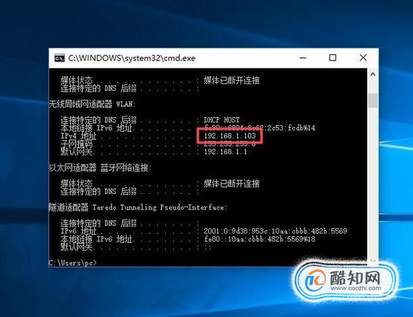Minimize the cmd.exe window
This screenshot has width=413, height=317.
pos(303,58)
